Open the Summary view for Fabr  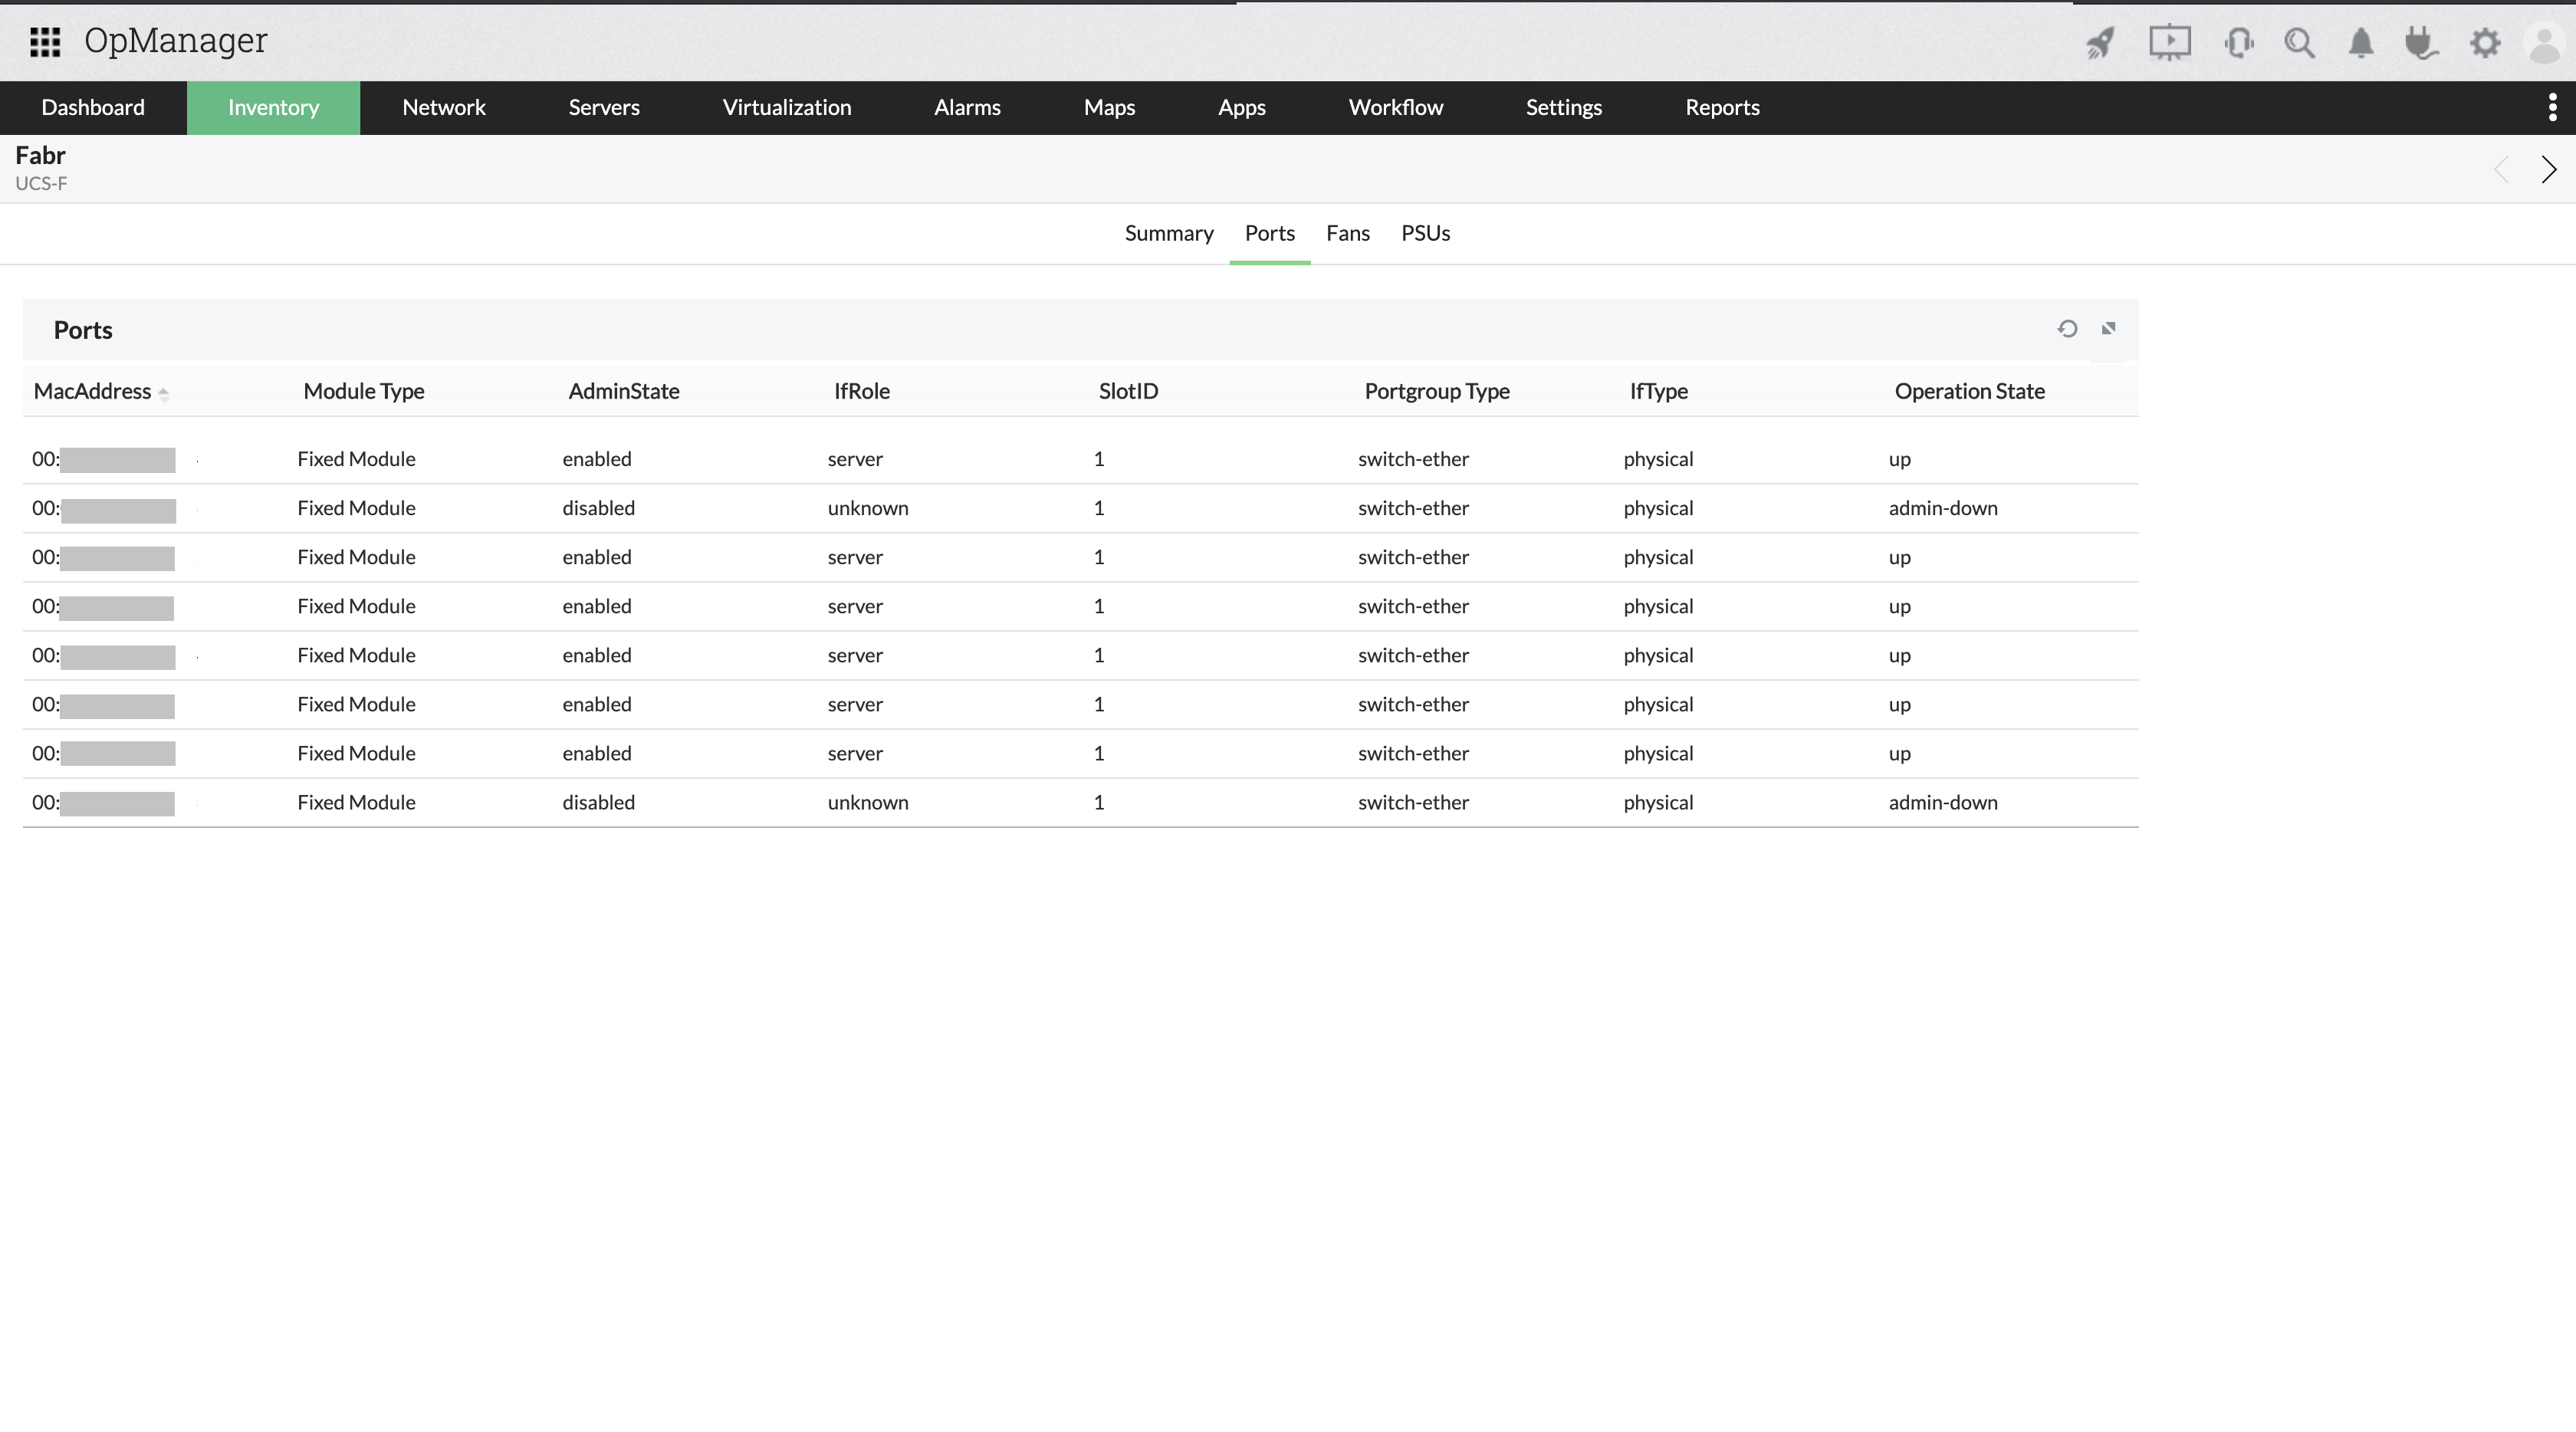coord(1169,233)
